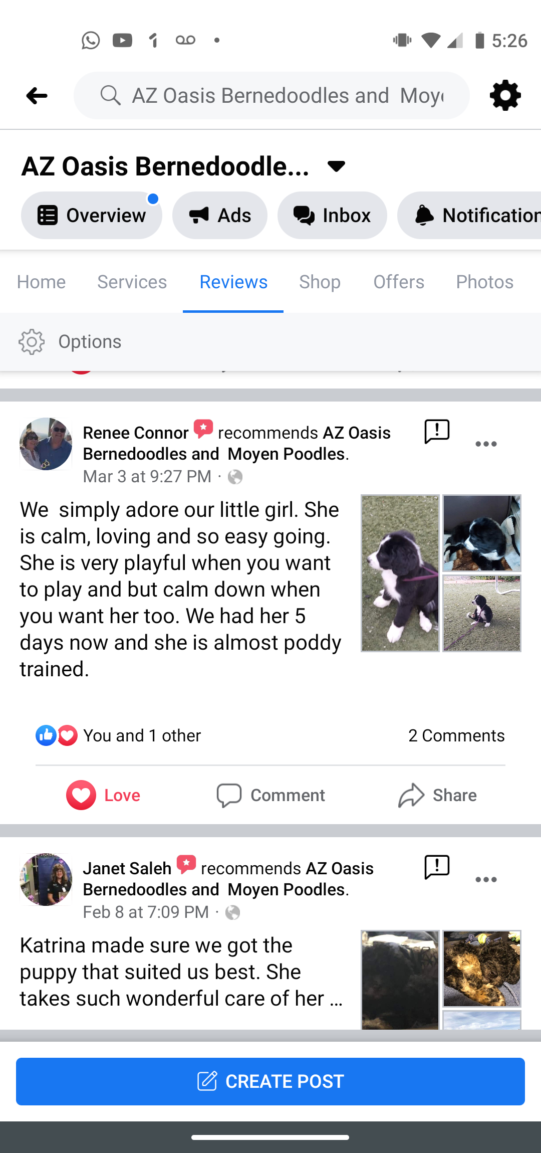Click report icon on Renee Connor's review
The image size is (541, 1153).
437,432
